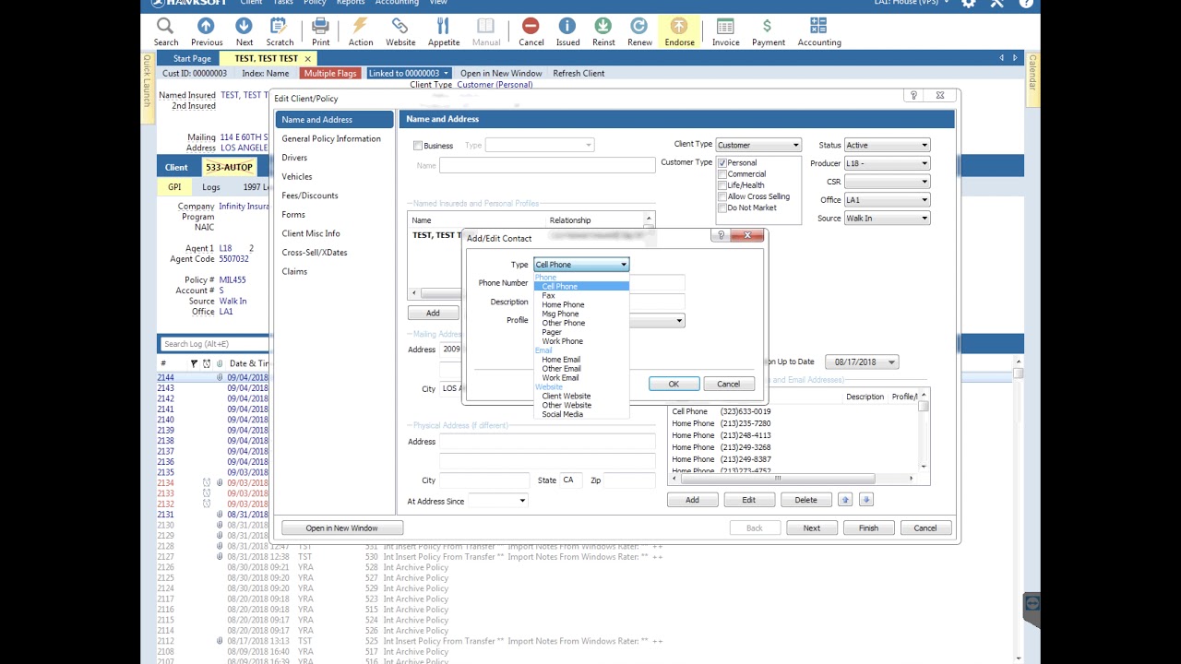Switch to the Start Page tab

click(x=192, y=59)
